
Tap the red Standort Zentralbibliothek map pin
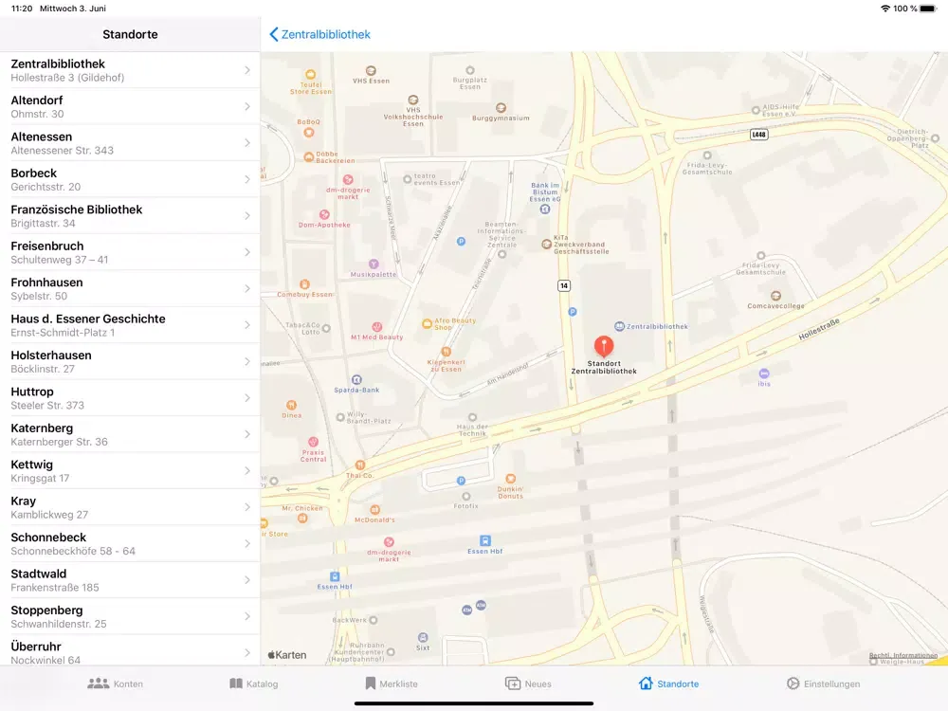(x=603, y=346)
